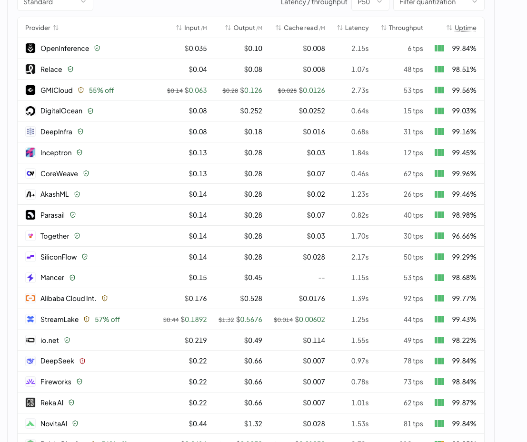Click the 55% off label for GMICloud
Screen dimensions: 527x442
[x=101, y=90]
